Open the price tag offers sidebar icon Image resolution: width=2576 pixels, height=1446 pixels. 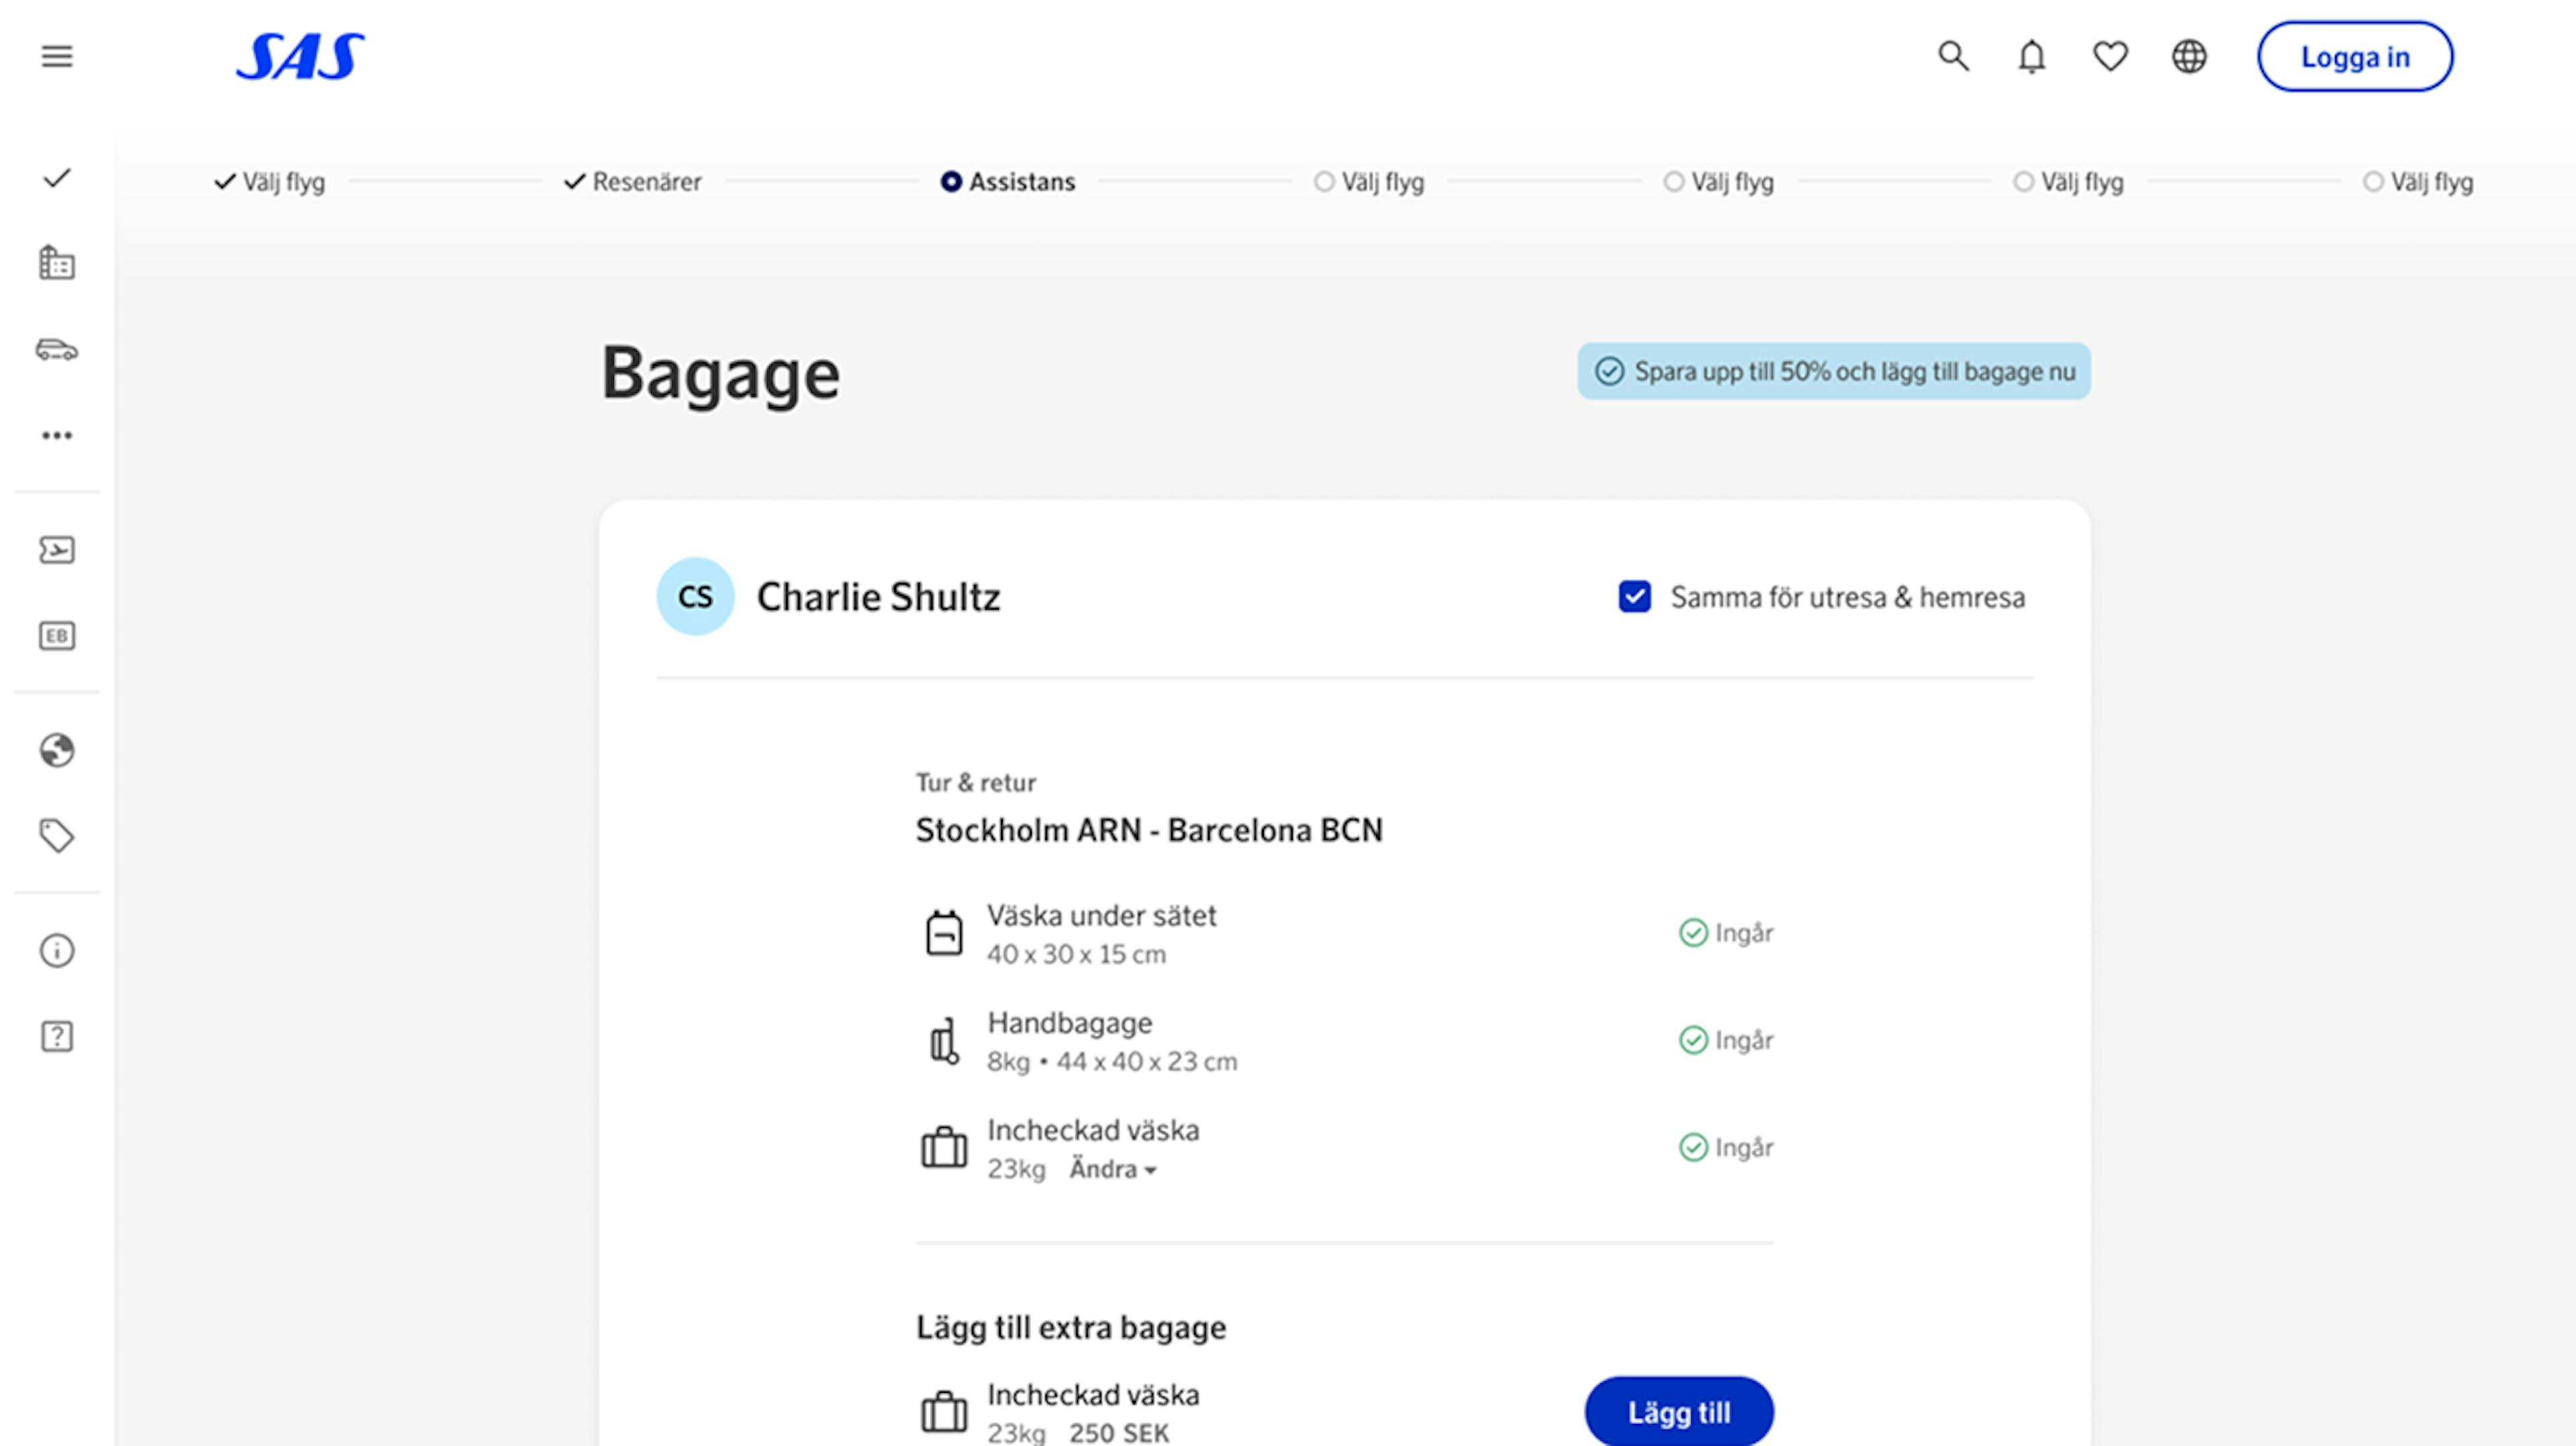[x=57, y=836]
